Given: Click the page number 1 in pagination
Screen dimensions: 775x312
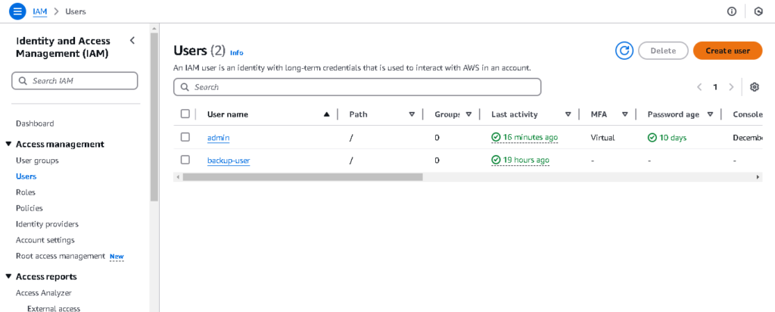Looking at the screenshot, I should [714, 87].
